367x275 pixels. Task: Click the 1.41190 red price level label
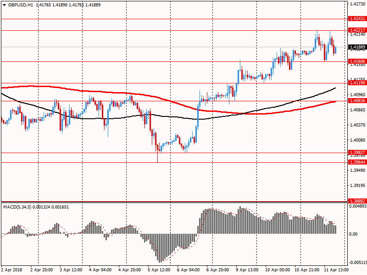(357, 83)
